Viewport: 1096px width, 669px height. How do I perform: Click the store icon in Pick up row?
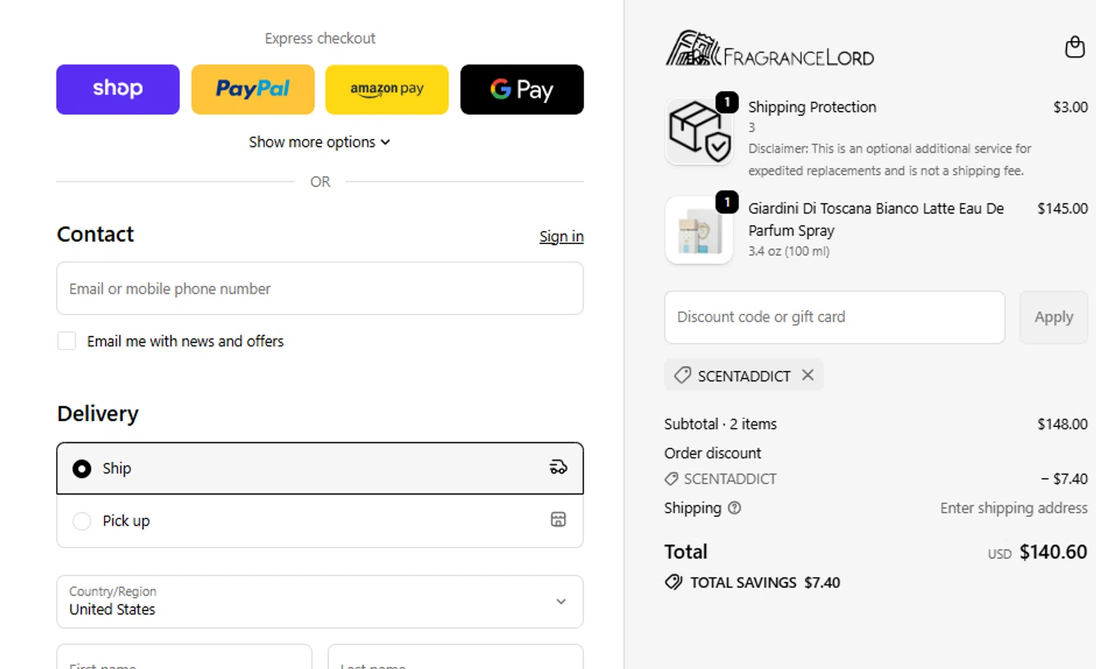pos(558,520)
